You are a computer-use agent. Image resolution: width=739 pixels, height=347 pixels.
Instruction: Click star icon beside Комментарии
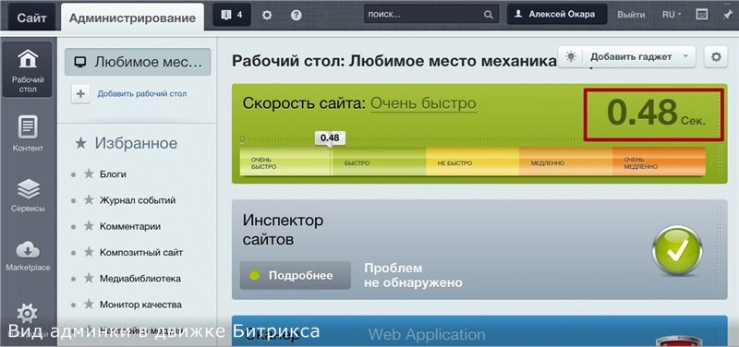89,226
